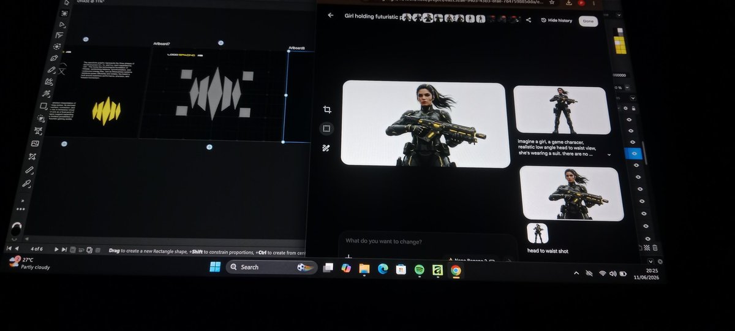
Task: Select the Frame Text tool
Action: [x=39, y=131]
